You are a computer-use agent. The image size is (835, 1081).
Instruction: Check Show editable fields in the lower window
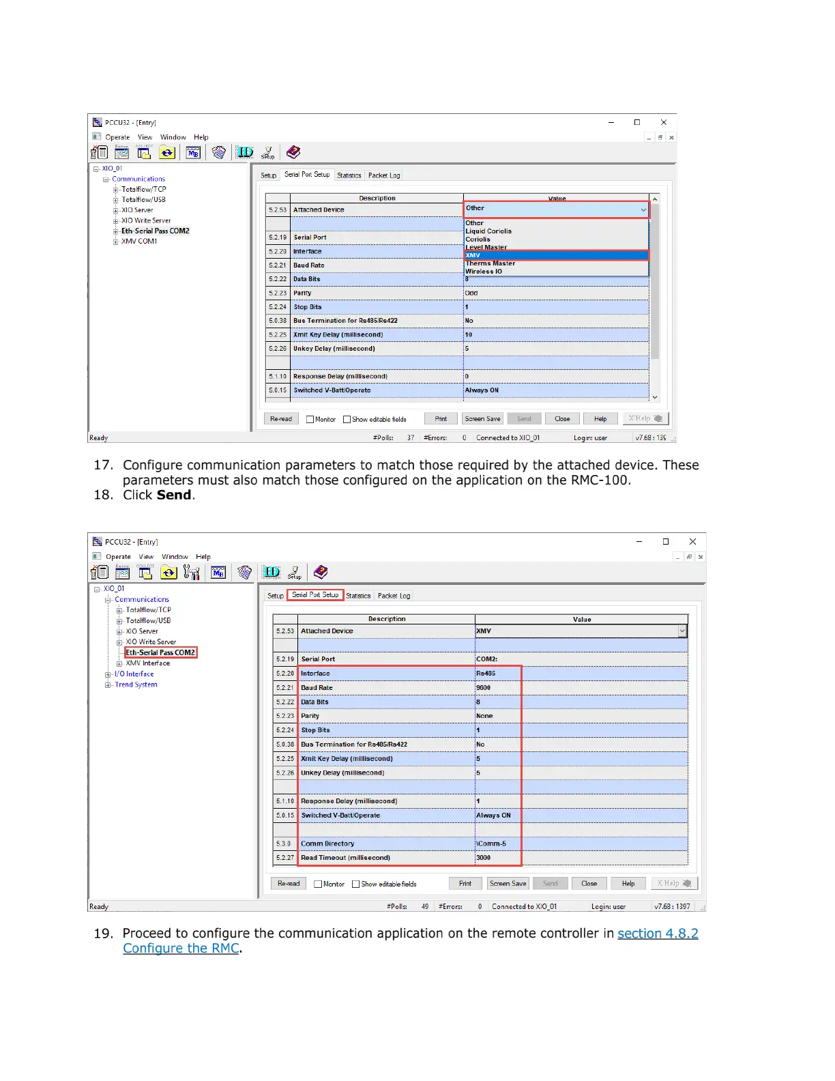355,884
